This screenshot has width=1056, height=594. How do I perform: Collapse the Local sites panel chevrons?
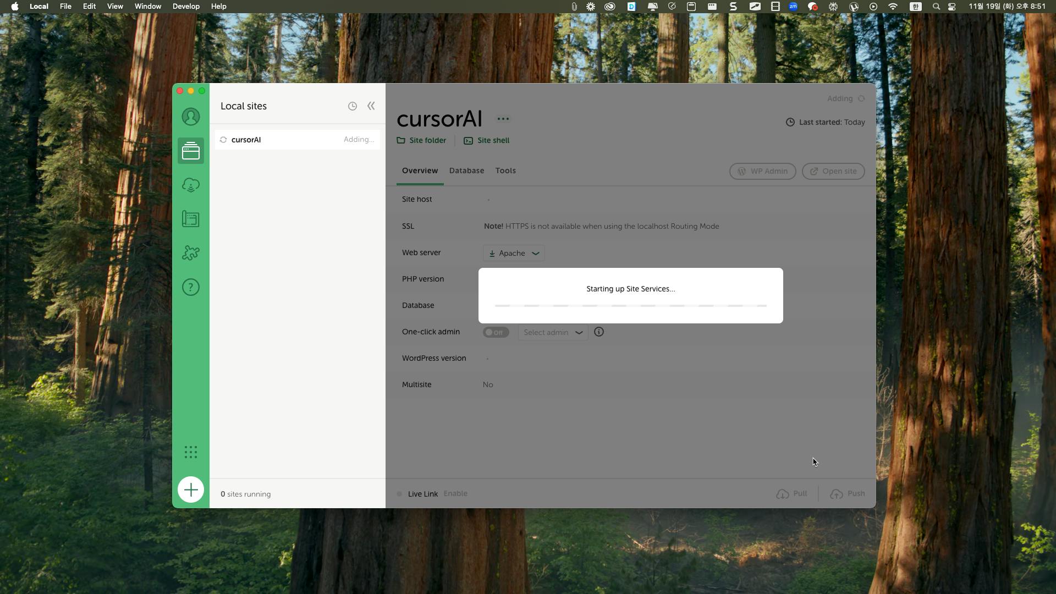pos(371,106)
